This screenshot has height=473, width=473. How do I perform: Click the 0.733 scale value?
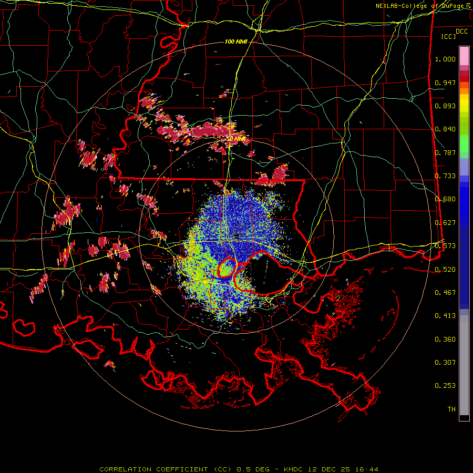[x=445, y=176]
